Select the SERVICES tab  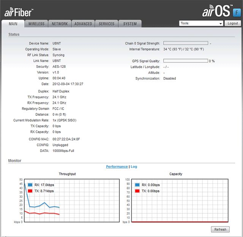coord(106,24)
